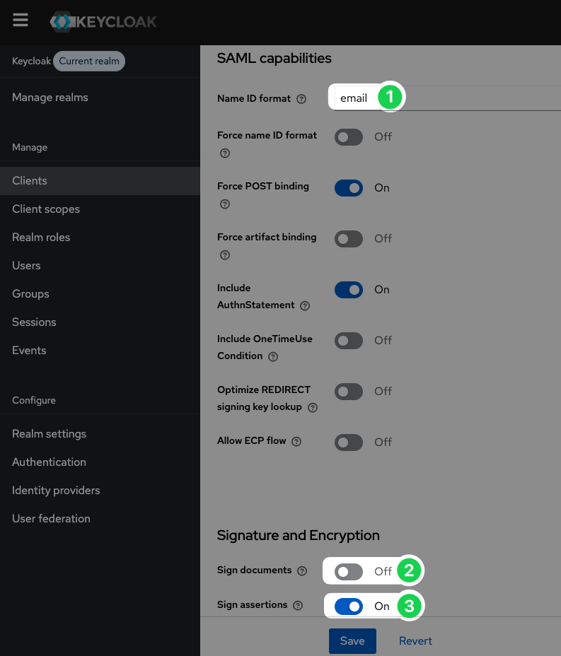The width and height of the screenshot is (561, 656).
Task: Show help for Name ID format
Action: click(x=301, y=99)
